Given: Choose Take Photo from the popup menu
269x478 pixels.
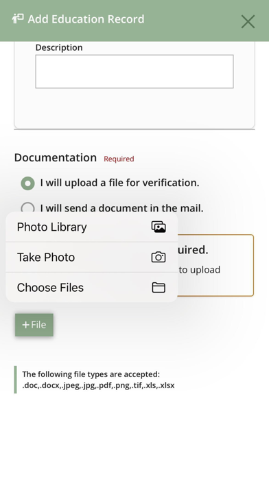Looking at the screenshot, I should point(92,258).
